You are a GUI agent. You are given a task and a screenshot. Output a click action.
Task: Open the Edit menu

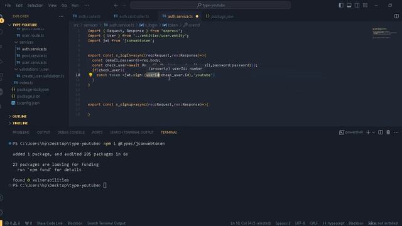(x=19, y=5)
